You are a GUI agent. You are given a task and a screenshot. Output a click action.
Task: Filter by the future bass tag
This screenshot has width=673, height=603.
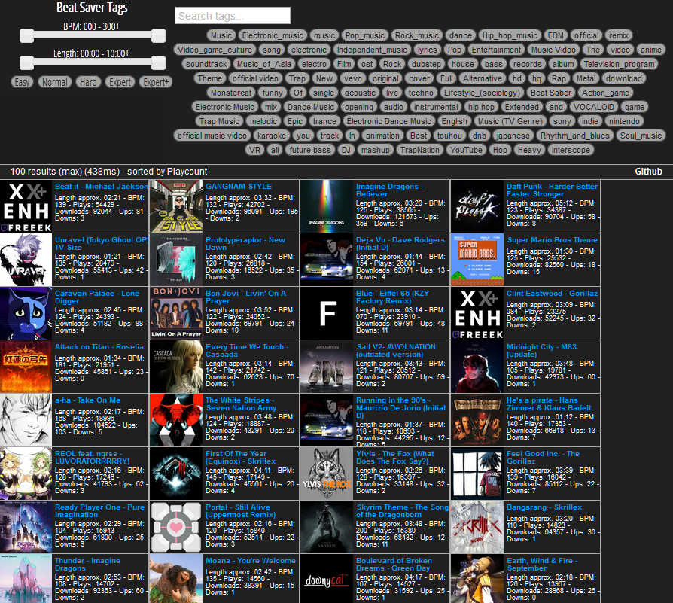310,150
